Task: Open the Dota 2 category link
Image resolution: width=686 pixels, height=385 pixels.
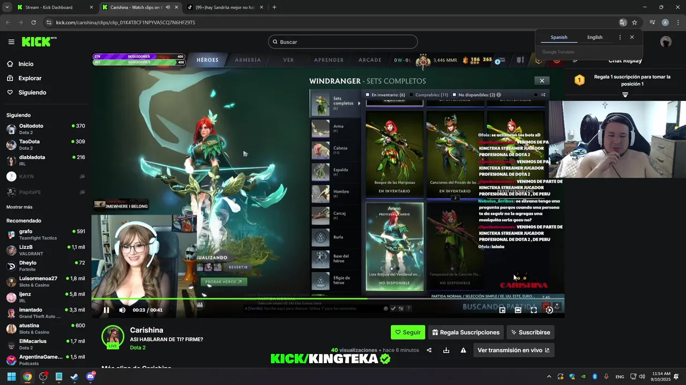Action: [138, 348]
